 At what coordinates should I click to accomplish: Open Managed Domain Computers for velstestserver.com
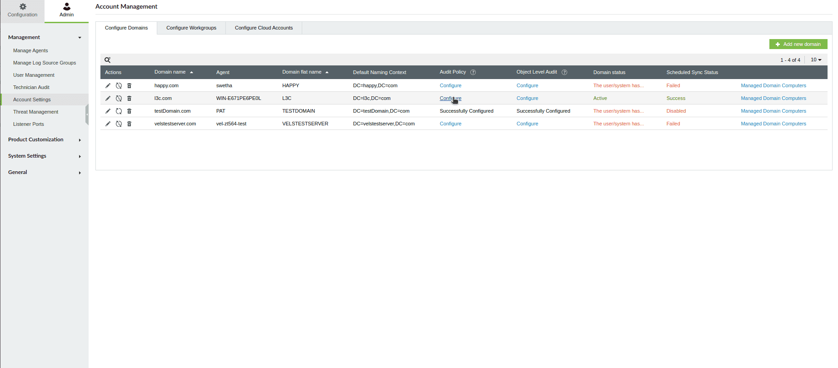(773, 124)
